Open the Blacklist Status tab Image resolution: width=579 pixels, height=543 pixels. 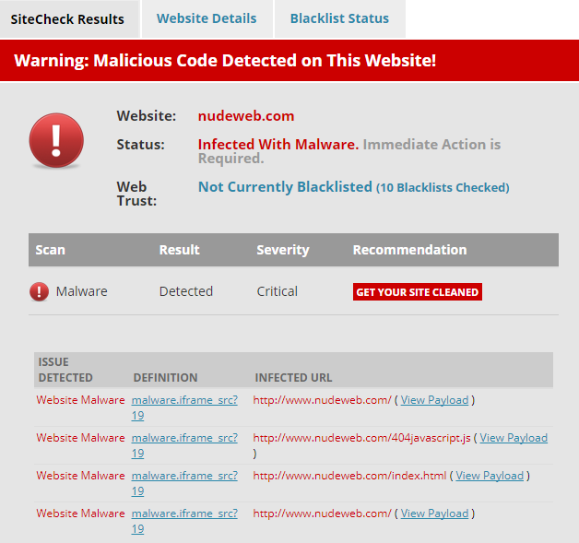click(339, 19)
